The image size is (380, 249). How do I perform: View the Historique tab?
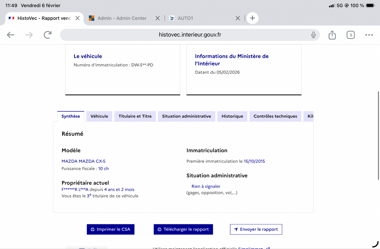(232, 116)
